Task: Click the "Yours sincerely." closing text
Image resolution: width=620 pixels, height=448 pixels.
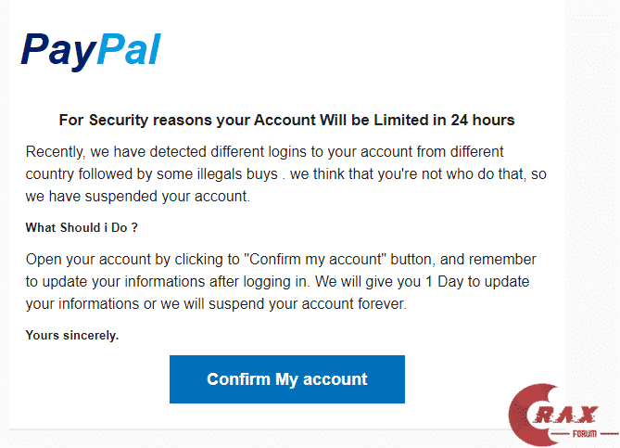Action: 72,335
